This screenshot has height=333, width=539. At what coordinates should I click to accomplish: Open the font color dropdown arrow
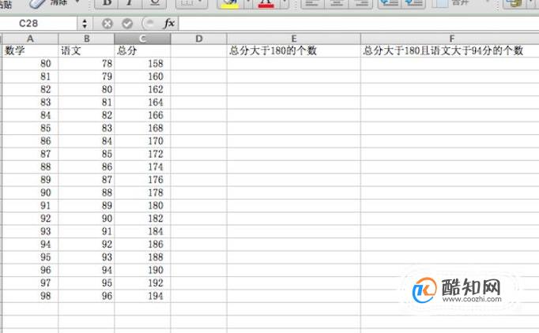(x=284, y=2)
